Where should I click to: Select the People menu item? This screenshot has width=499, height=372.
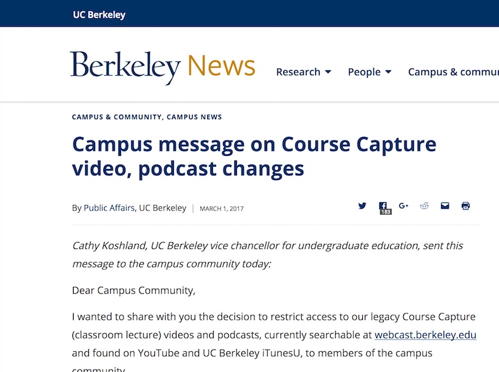point(364,72)
